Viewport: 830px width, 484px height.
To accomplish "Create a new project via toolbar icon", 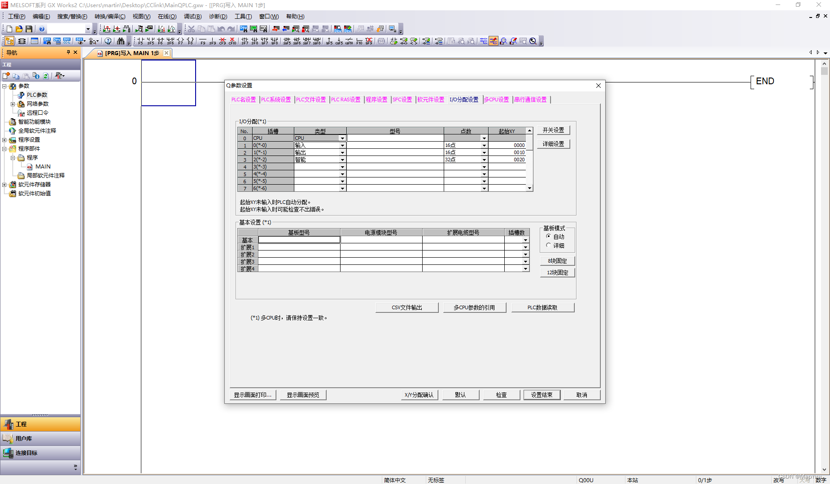I will click(x=9, y=29).
